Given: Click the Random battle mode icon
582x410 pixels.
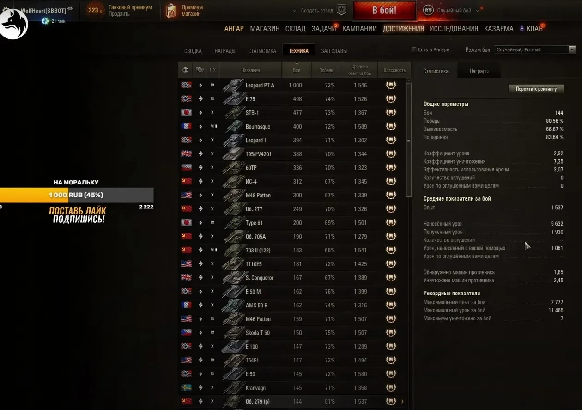Looking at the screenshot, I should (x=428, y=10).
